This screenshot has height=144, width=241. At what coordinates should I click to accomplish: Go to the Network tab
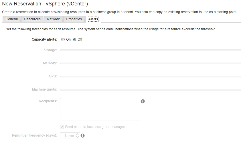point(54,19)
